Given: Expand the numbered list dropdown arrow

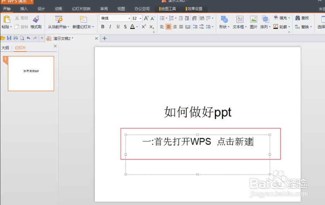Looking at the screenshot, I should click(176, 18).
